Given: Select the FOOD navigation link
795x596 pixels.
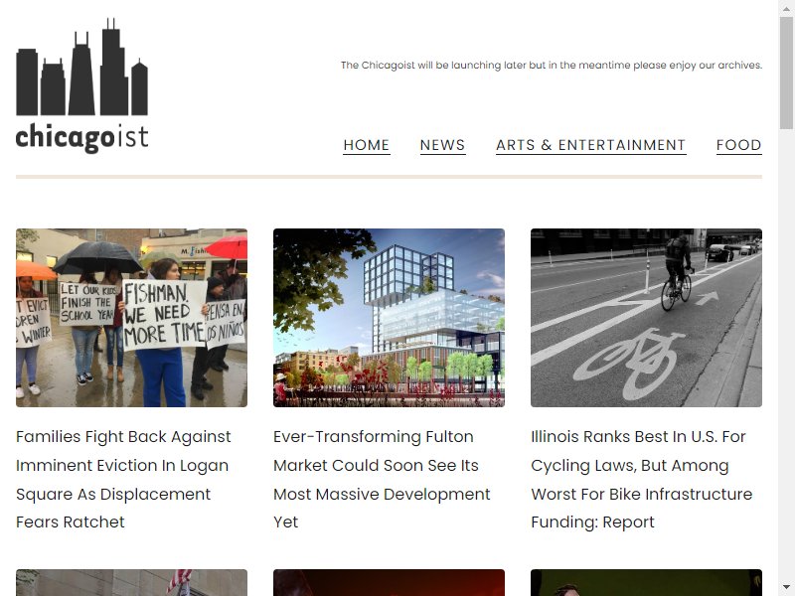Looking at the screenshot, I should (x=738, y=145).
